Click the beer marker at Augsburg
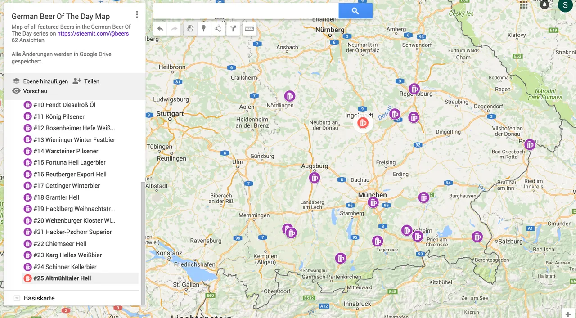The height and width of the screenshot is (318, 576). click(315, 178)
